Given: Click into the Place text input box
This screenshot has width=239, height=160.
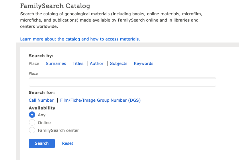Looking at the screenshot, I should click(122, 82).
